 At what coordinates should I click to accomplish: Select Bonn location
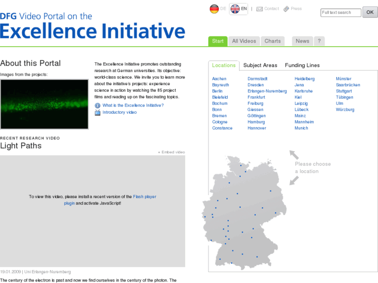[217, 110]
